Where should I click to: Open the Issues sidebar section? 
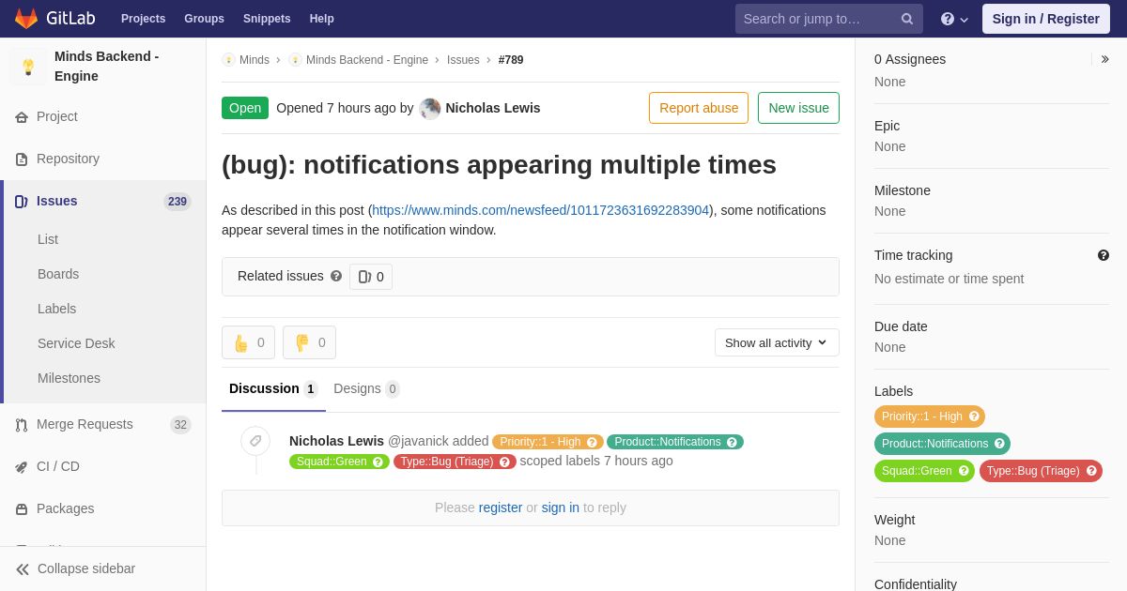[103, 201]
